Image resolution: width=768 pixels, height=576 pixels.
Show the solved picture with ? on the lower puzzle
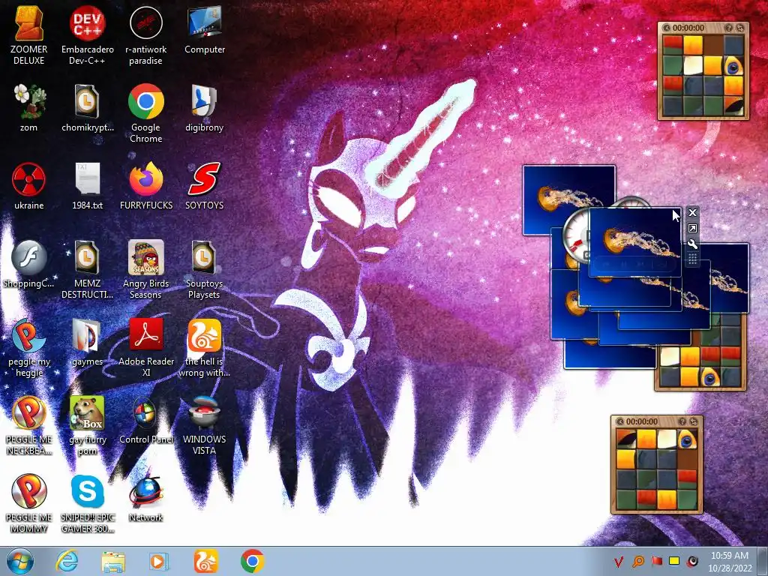(682, 421)
